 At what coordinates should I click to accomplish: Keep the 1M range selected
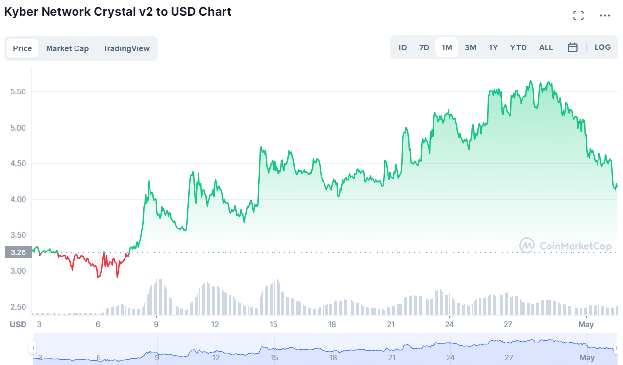(x=447, y=47)
